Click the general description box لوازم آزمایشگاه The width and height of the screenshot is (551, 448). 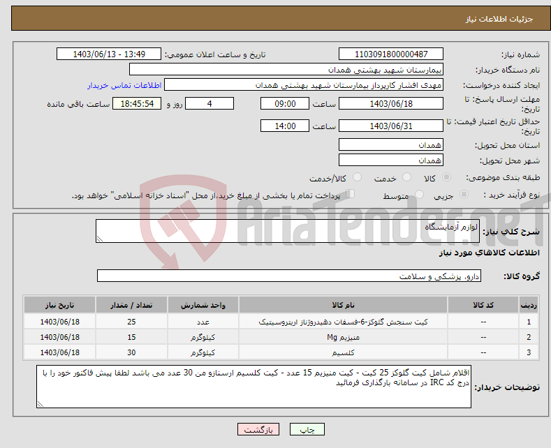pos(288,231)
